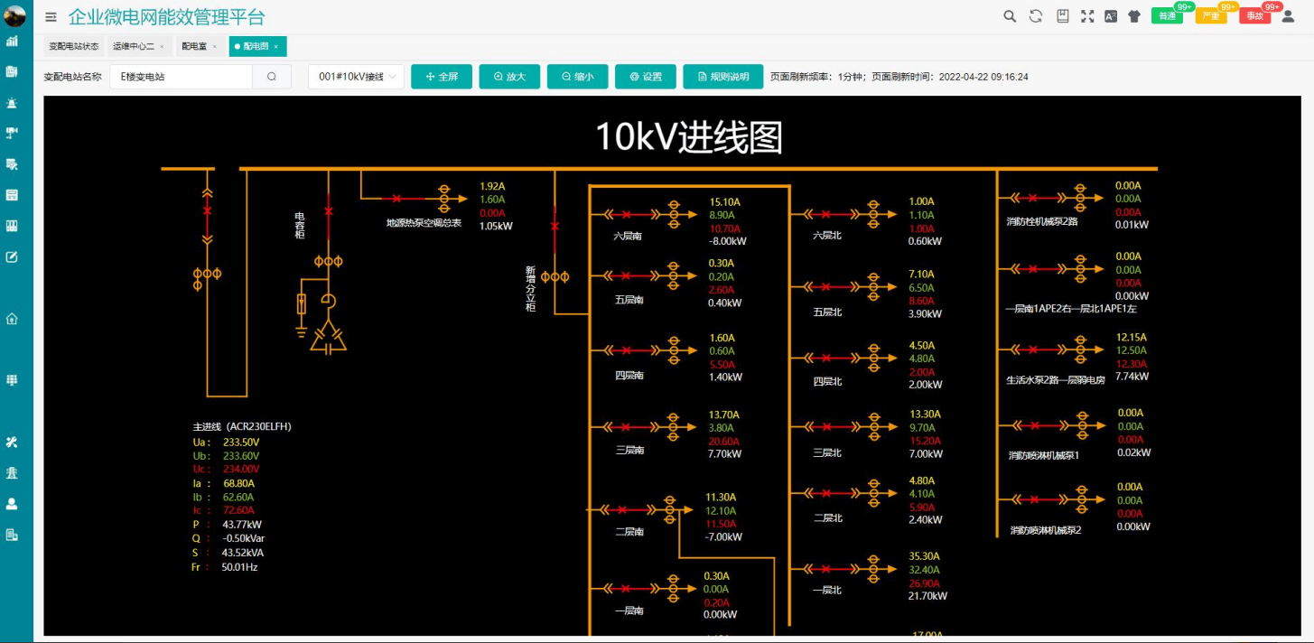
Task: Click the header search magnifier icon
Action: [x=1011, y=16]
